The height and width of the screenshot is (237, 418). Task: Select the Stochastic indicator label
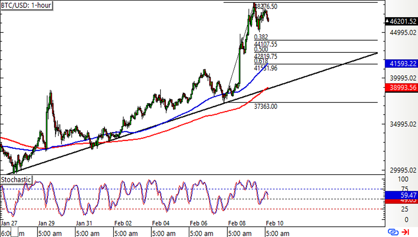tap(16, 180)
